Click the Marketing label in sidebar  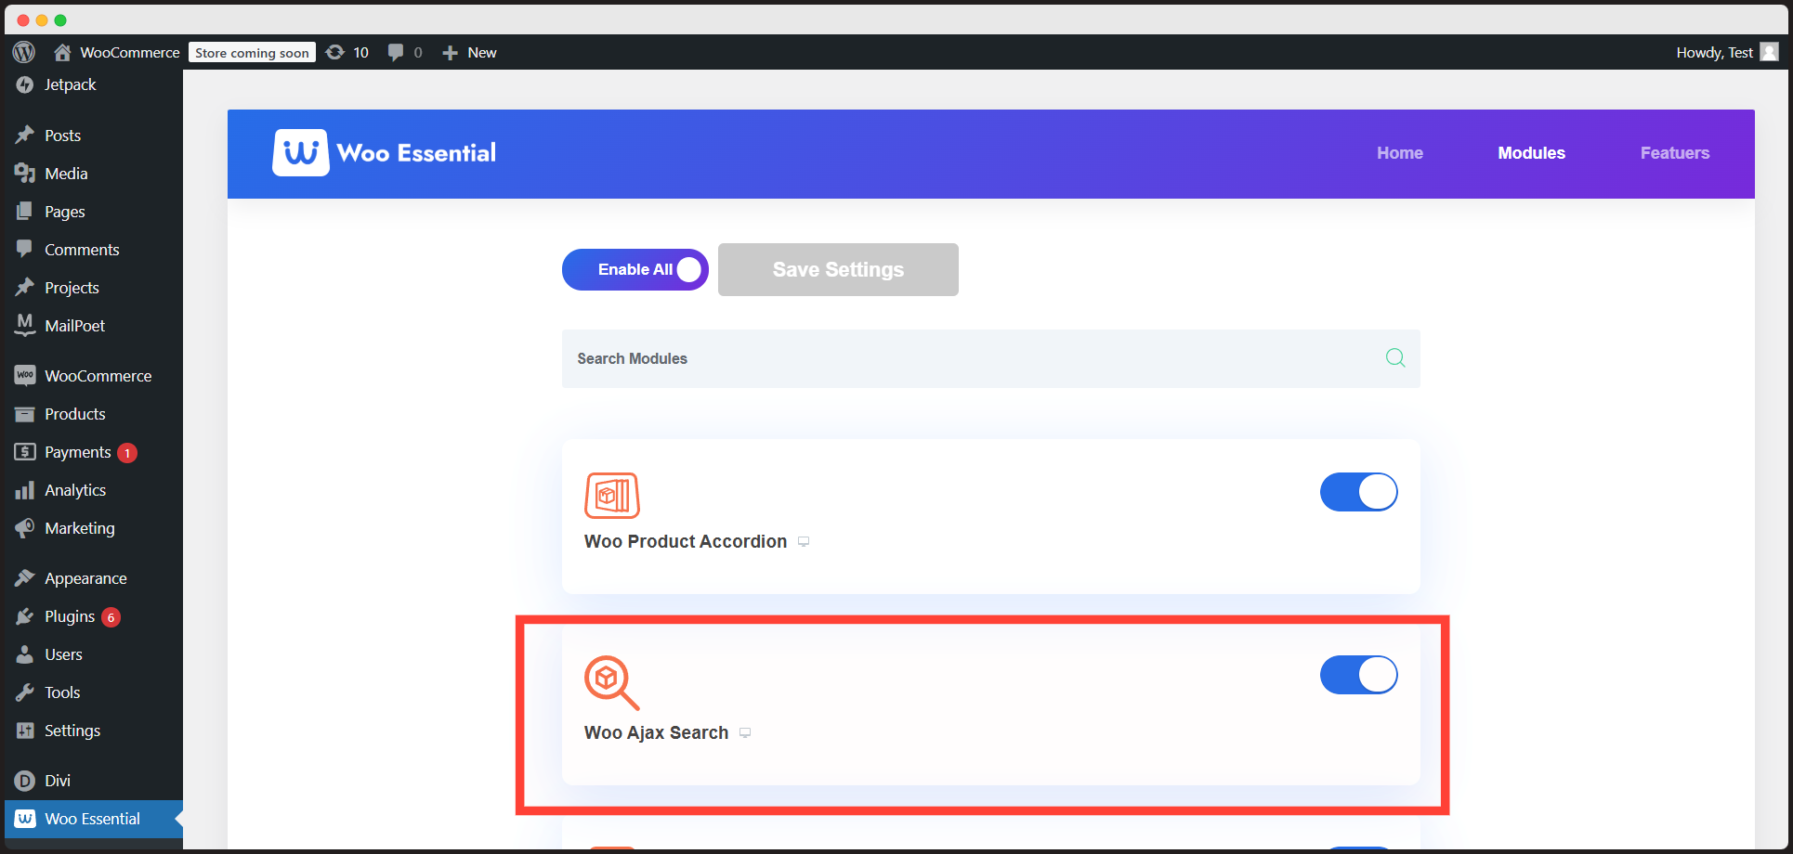tap(80, 528)
